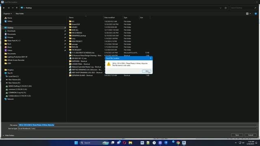Open File Explorer from the taskbar
Screen dimensions: 260x146
[130, 143]
